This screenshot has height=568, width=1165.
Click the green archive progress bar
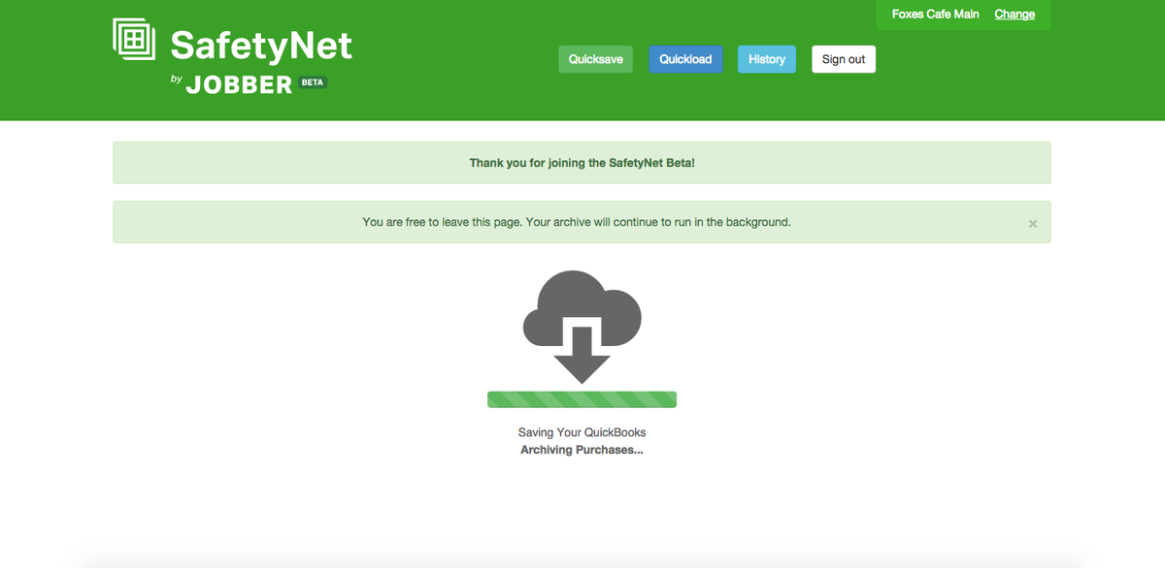pos(582,398)
